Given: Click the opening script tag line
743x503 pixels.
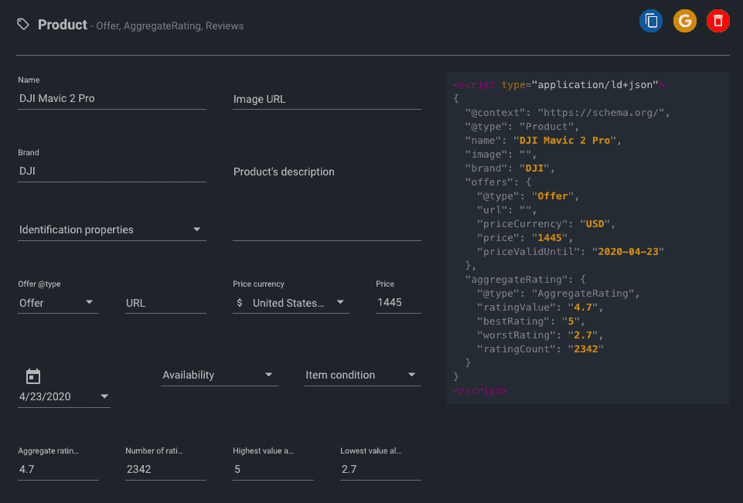Looking at the screenshot, I should click(x=559, y=85).
